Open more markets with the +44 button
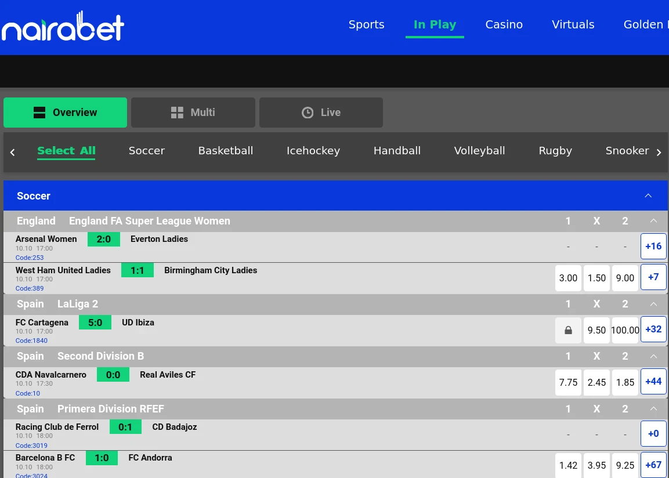Viewport: 669px width, 478px height. [x=653, y=382]
